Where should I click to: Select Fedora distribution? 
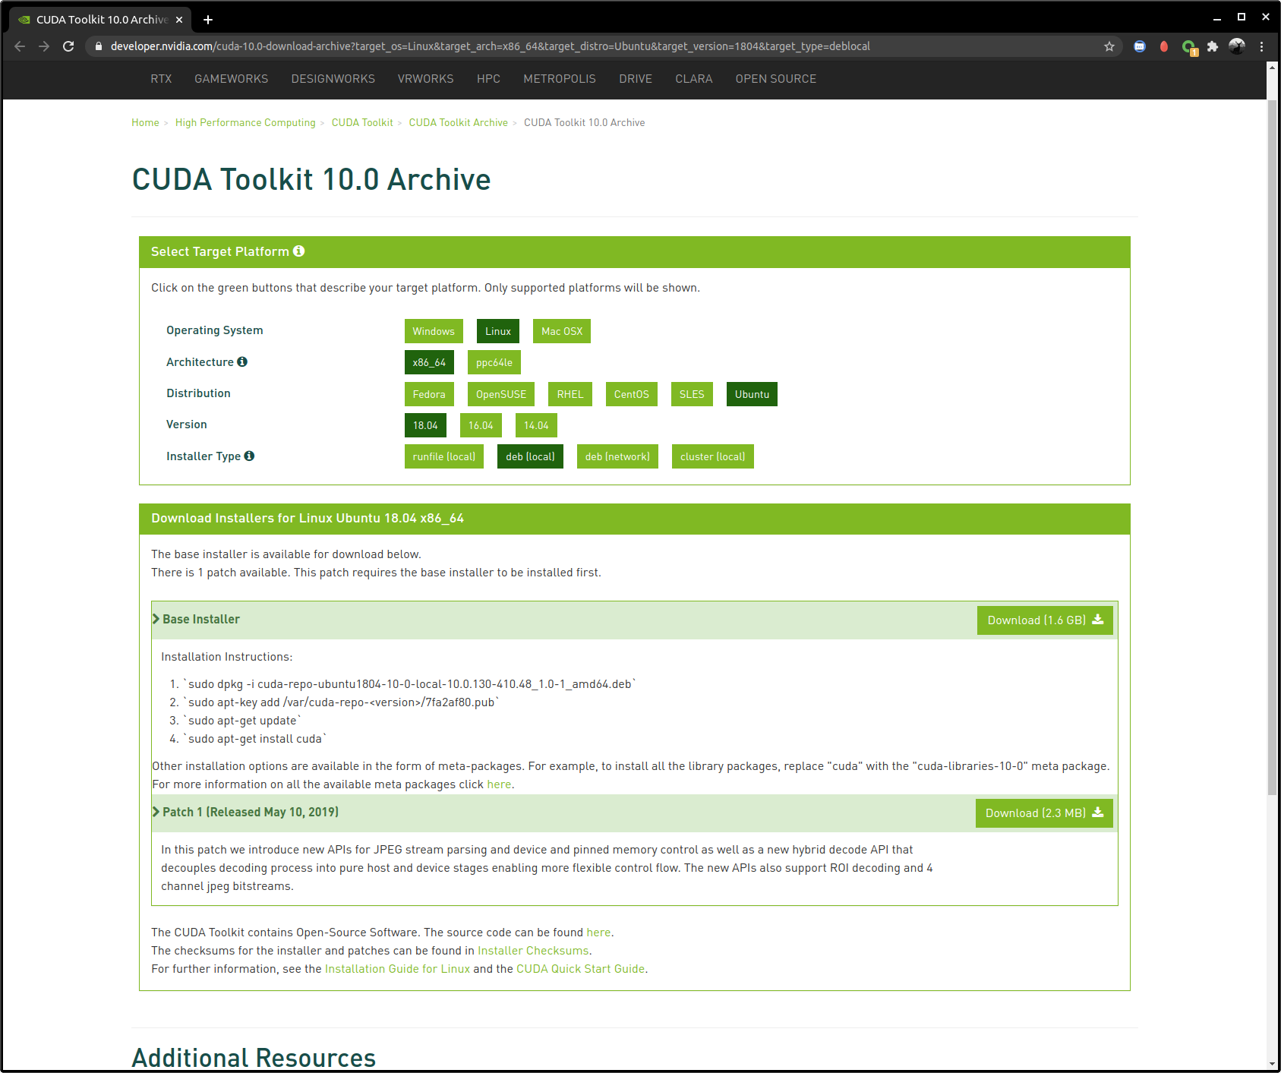429,394
